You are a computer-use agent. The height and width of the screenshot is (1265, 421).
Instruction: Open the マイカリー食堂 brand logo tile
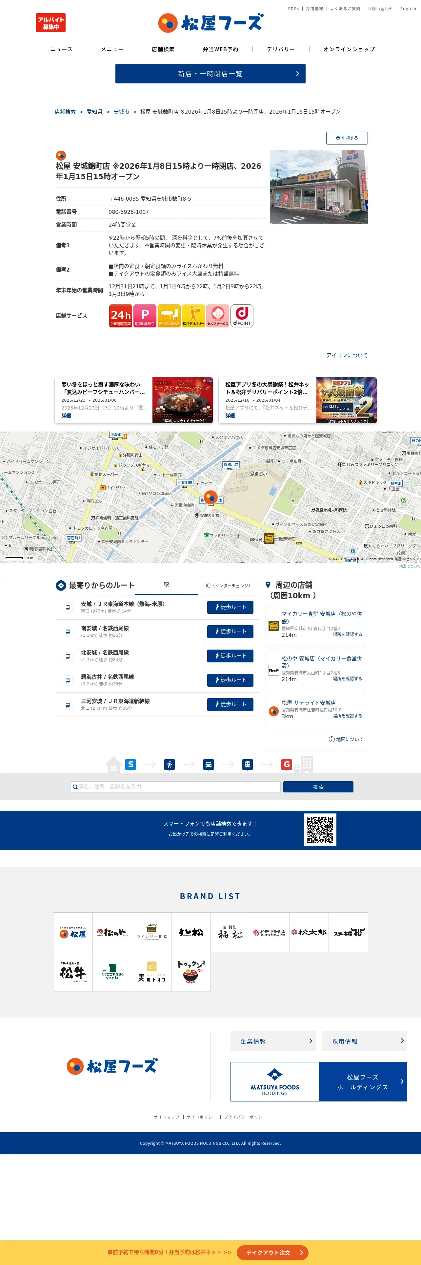point(152,932)
